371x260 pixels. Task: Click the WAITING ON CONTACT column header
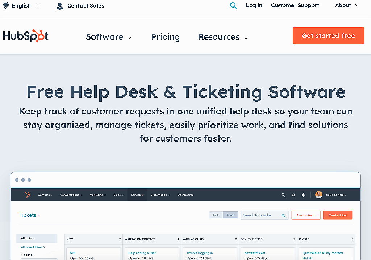click(152, 239)
